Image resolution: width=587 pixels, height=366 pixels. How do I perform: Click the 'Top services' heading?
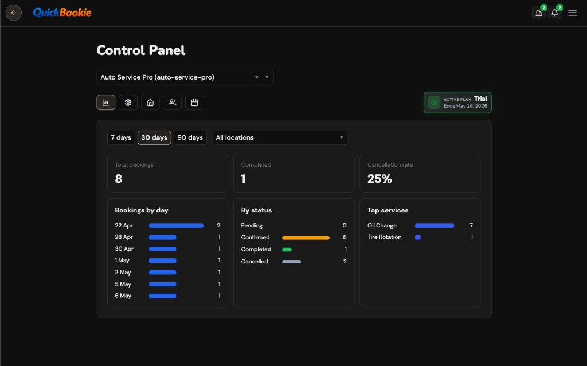click(388, 210)
